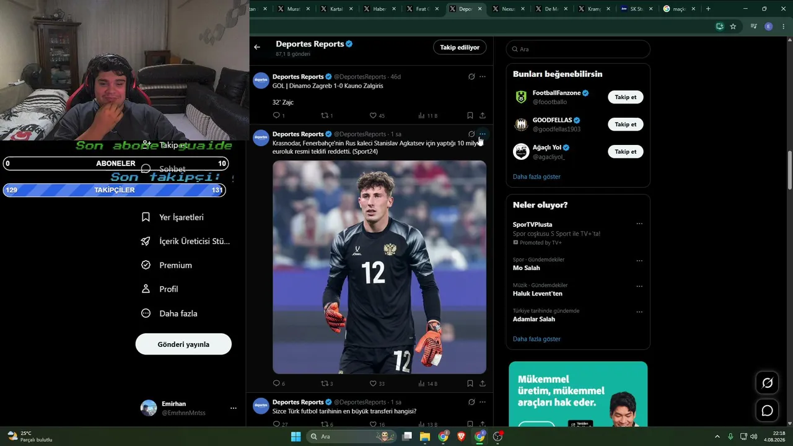Viewport: 793px width, 446px height.
Task: Open more options on the Krasnodar Agkatsev post
Action: pyautogui.click(x=483, y=134)
